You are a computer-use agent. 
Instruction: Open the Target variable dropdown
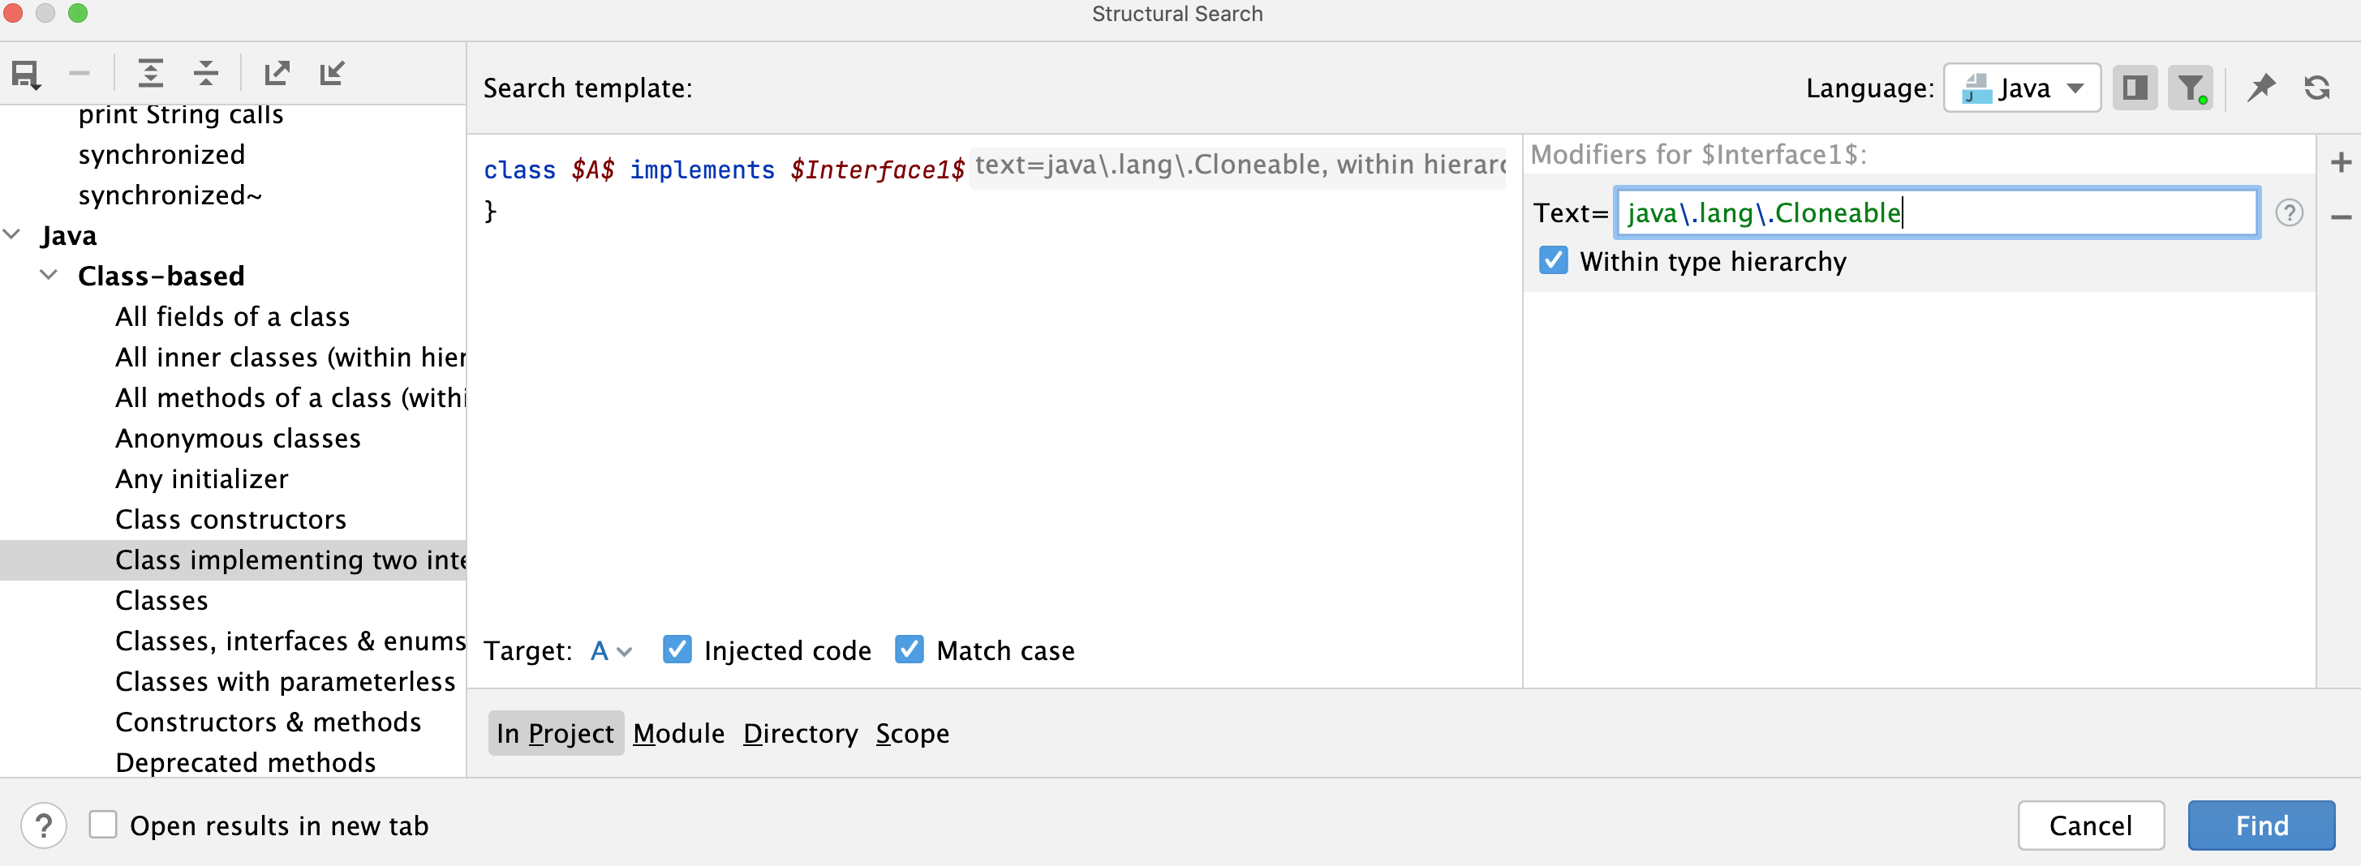611,650
